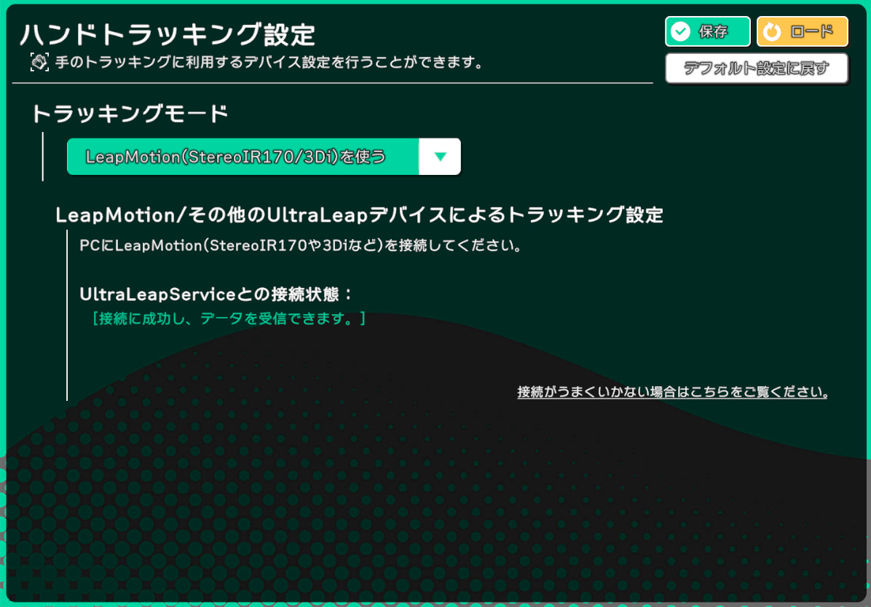This screenshot has height=607, width=871.
Task: Click the UltraLeapServiceとの接続状態 label
Action: (x=216, y=294)
